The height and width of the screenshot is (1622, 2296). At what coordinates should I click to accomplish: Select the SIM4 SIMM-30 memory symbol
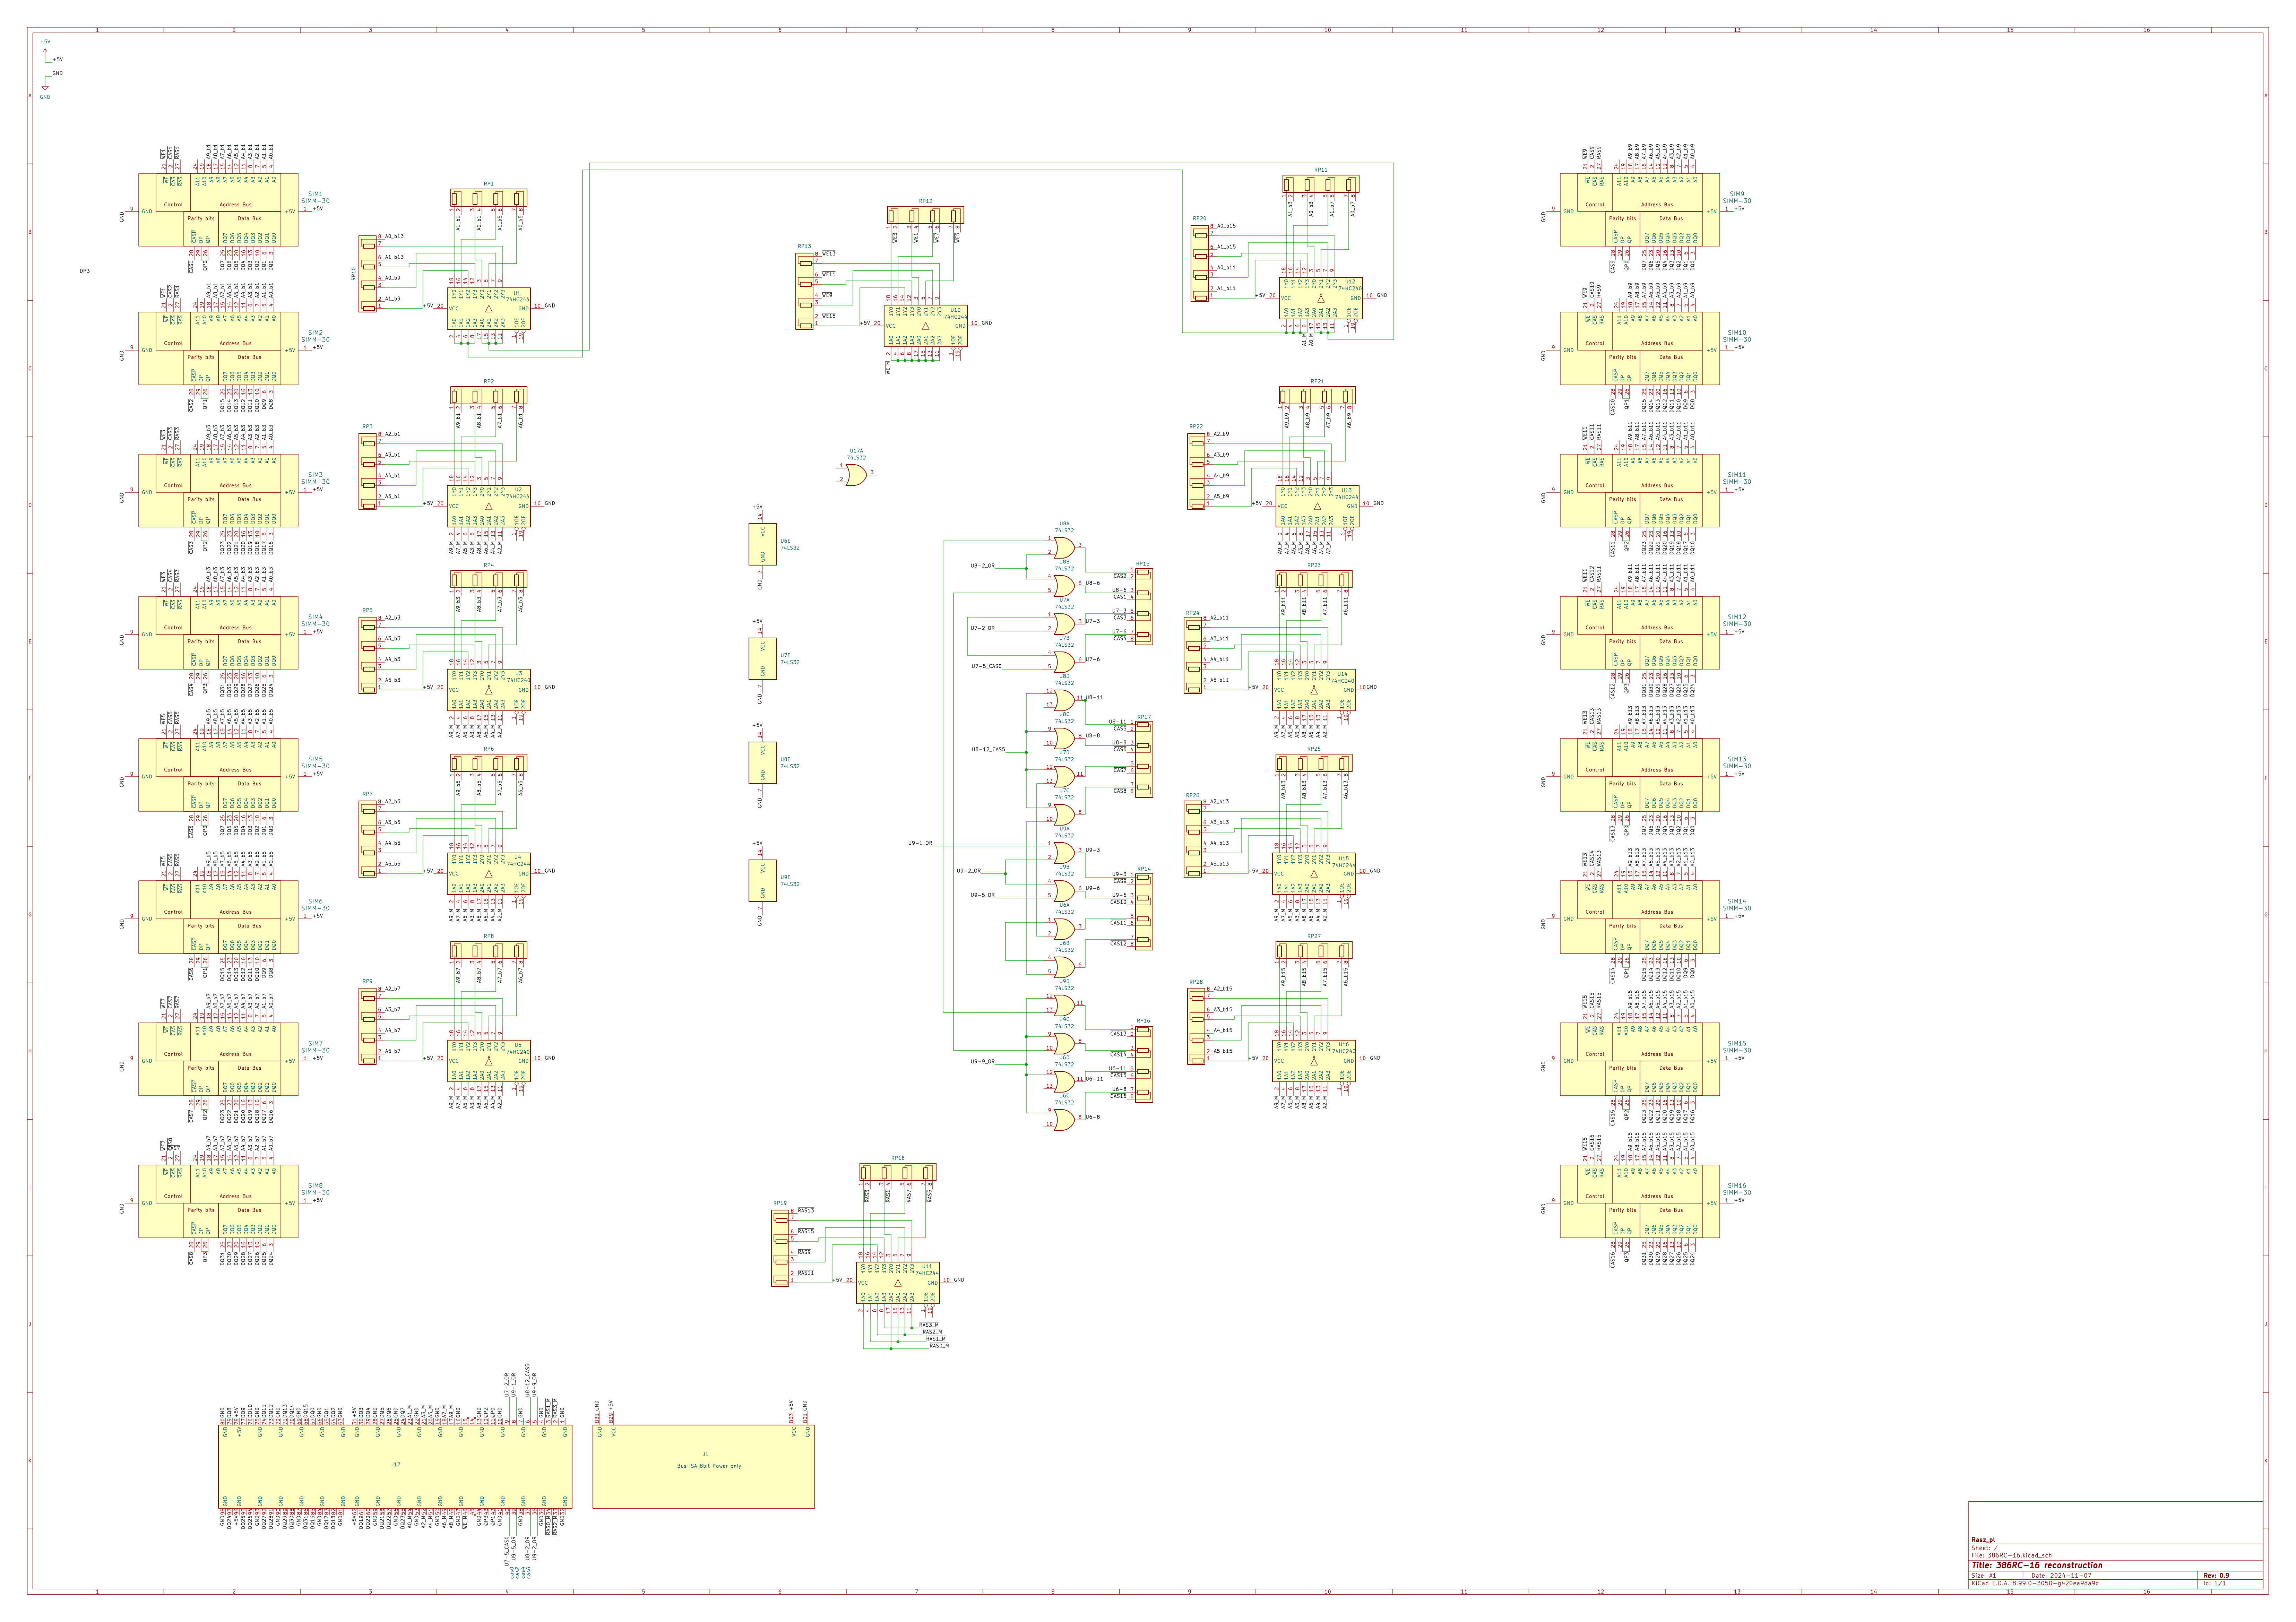218,633
